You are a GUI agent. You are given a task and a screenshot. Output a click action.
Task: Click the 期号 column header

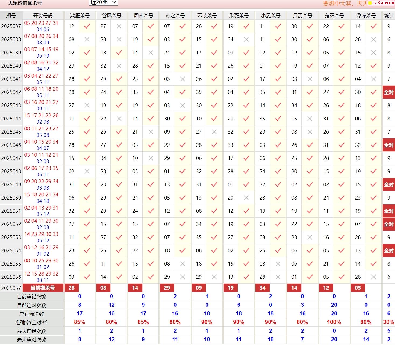[11, 15]
